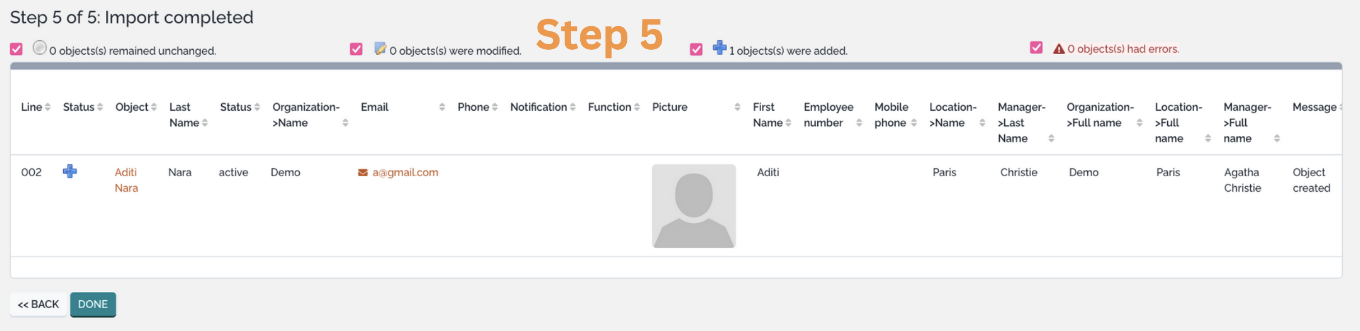Click the grey unchanged objects circle icon
The image size is (1360, 331).
[39, 48]
